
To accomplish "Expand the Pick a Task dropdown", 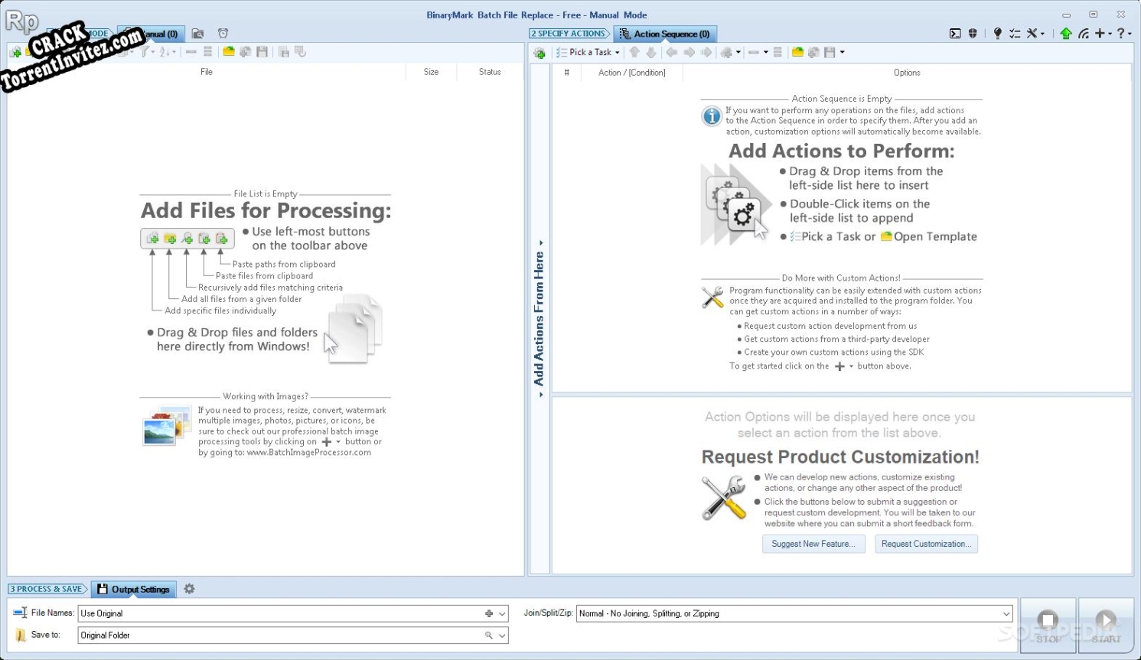I will 588,53.
